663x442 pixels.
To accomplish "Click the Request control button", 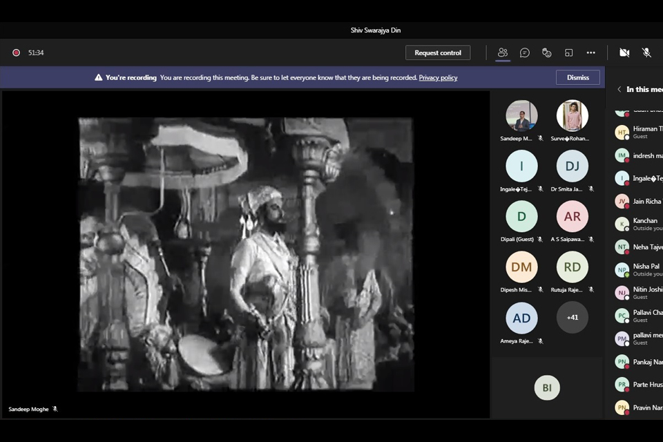I will (x=438, y=53).
